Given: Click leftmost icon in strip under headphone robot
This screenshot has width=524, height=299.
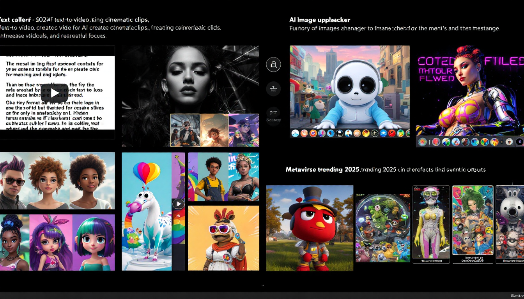Looking at the screenshot, I should 295,133.
